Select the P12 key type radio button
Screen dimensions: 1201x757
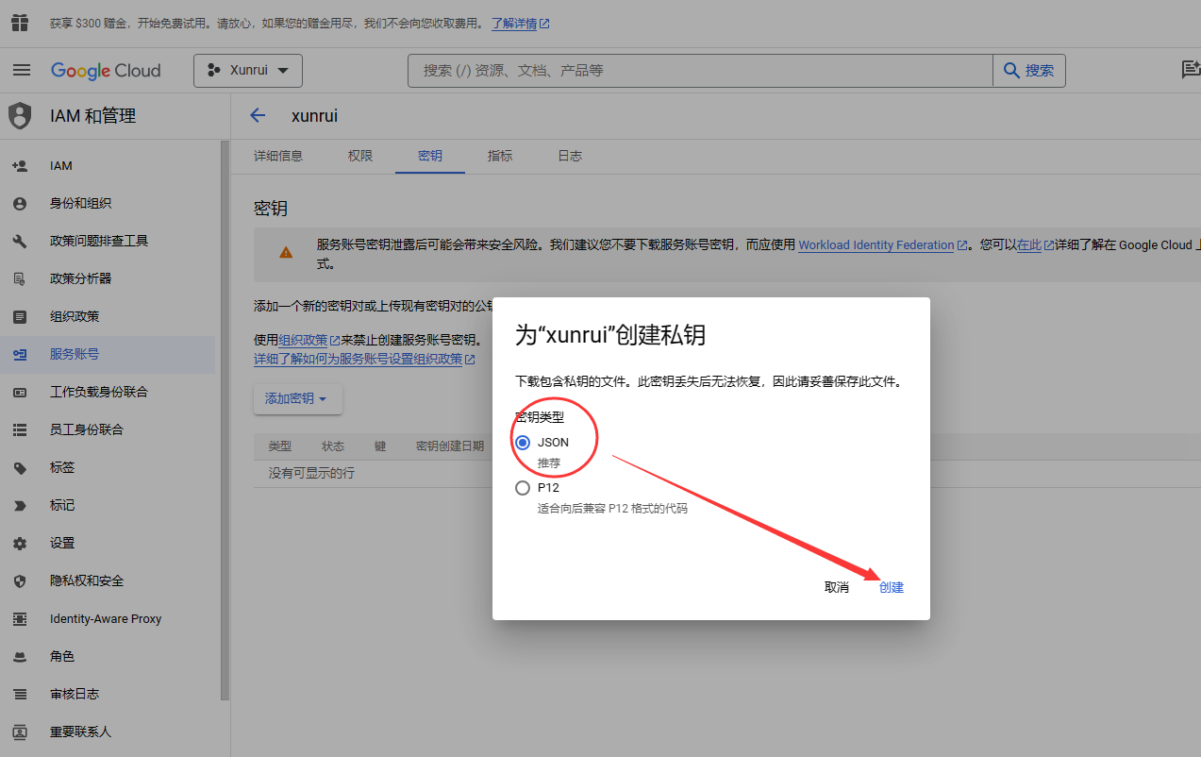(523, 488)
